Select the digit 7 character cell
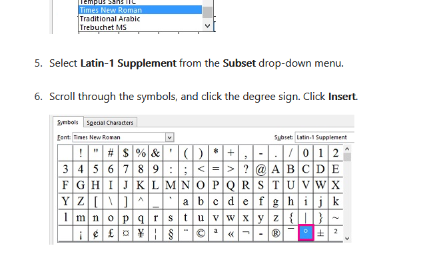 pos(125,169)
